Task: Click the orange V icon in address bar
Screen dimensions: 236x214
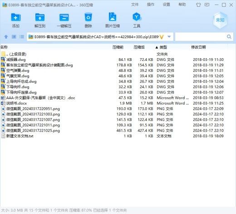Action: (x=162, y=37)
